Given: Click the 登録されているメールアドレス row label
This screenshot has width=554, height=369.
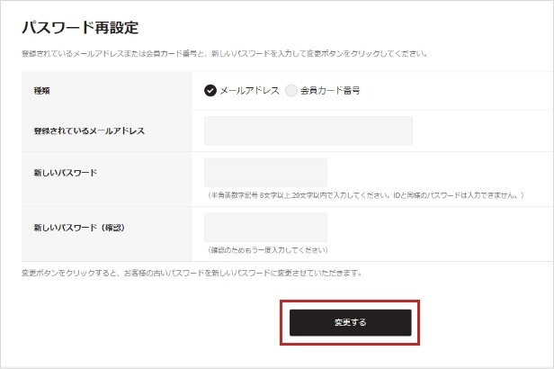Looking at the screenshot, I should (89, 130).
